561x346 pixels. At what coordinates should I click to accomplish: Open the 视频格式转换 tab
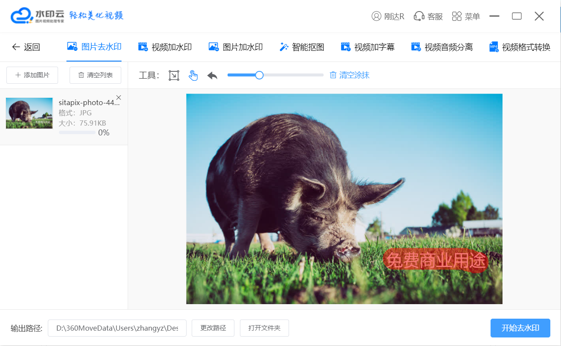pos(520,47)
